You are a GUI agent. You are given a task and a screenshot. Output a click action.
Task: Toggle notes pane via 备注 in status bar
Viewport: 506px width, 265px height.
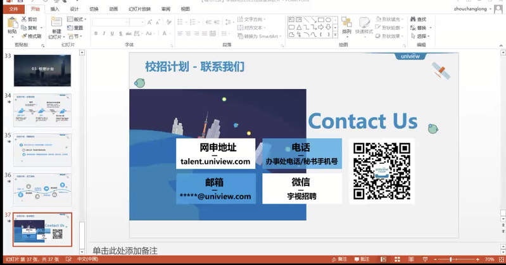click(x=339, y=259)
